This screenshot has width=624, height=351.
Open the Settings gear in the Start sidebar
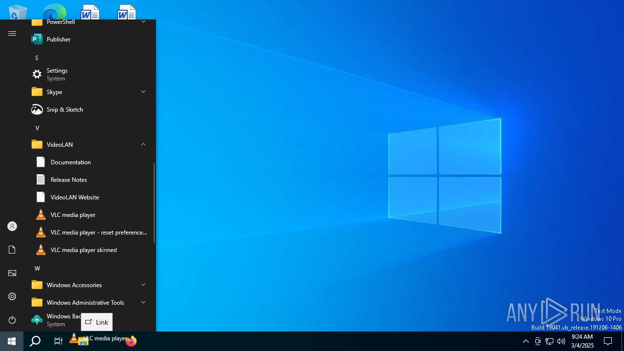point(12,296)
